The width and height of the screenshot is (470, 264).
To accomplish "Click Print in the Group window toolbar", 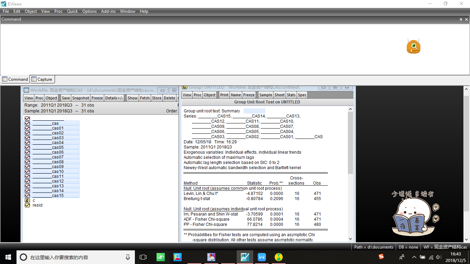I will click(x=224, y=95).
